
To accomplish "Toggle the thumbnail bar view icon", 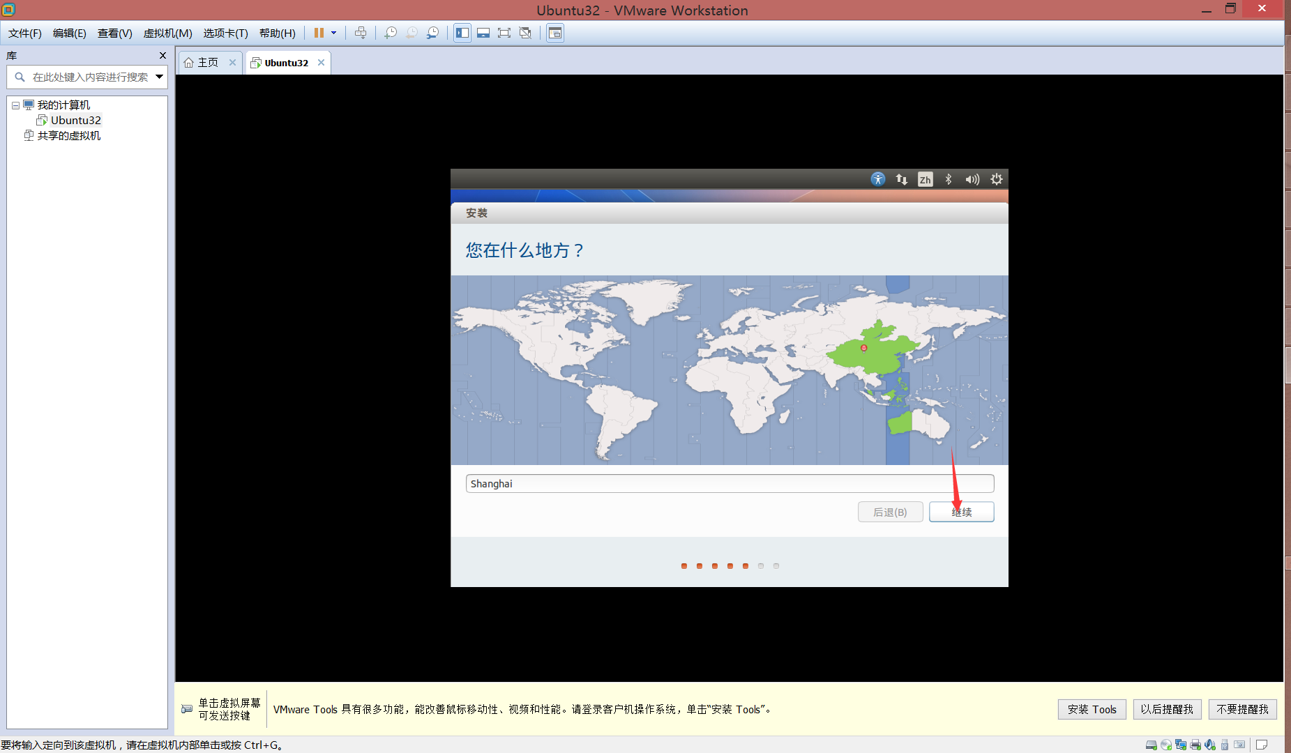I will click(483, 33).
